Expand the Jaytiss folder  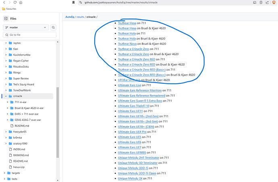[17, 43]
